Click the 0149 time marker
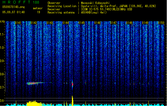The image size is (167, 106). 145,23
